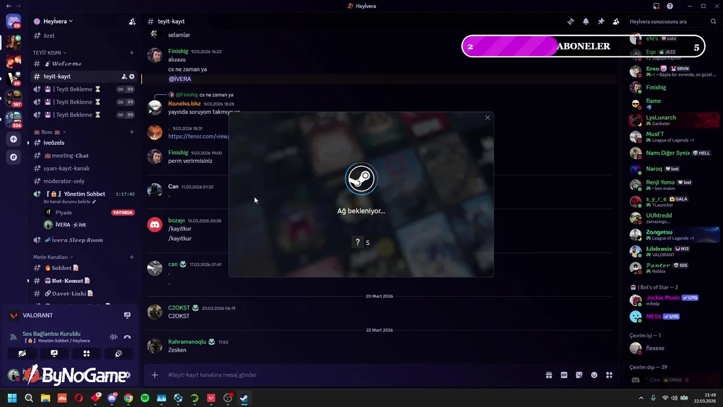Open teyit-kayıt channel settings gear
This screenshot has height=407, width=723.
132,76
